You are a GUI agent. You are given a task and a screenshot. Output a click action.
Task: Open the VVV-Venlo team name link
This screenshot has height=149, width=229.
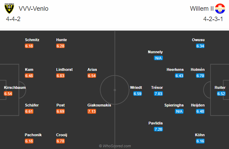click(34, 9)
